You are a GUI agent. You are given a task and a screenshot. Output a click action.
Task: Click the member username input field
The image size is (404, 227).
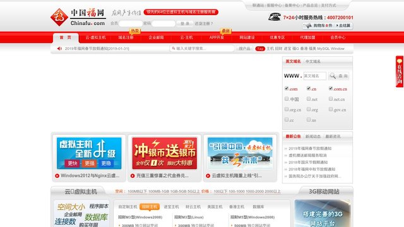click(131, 23)
